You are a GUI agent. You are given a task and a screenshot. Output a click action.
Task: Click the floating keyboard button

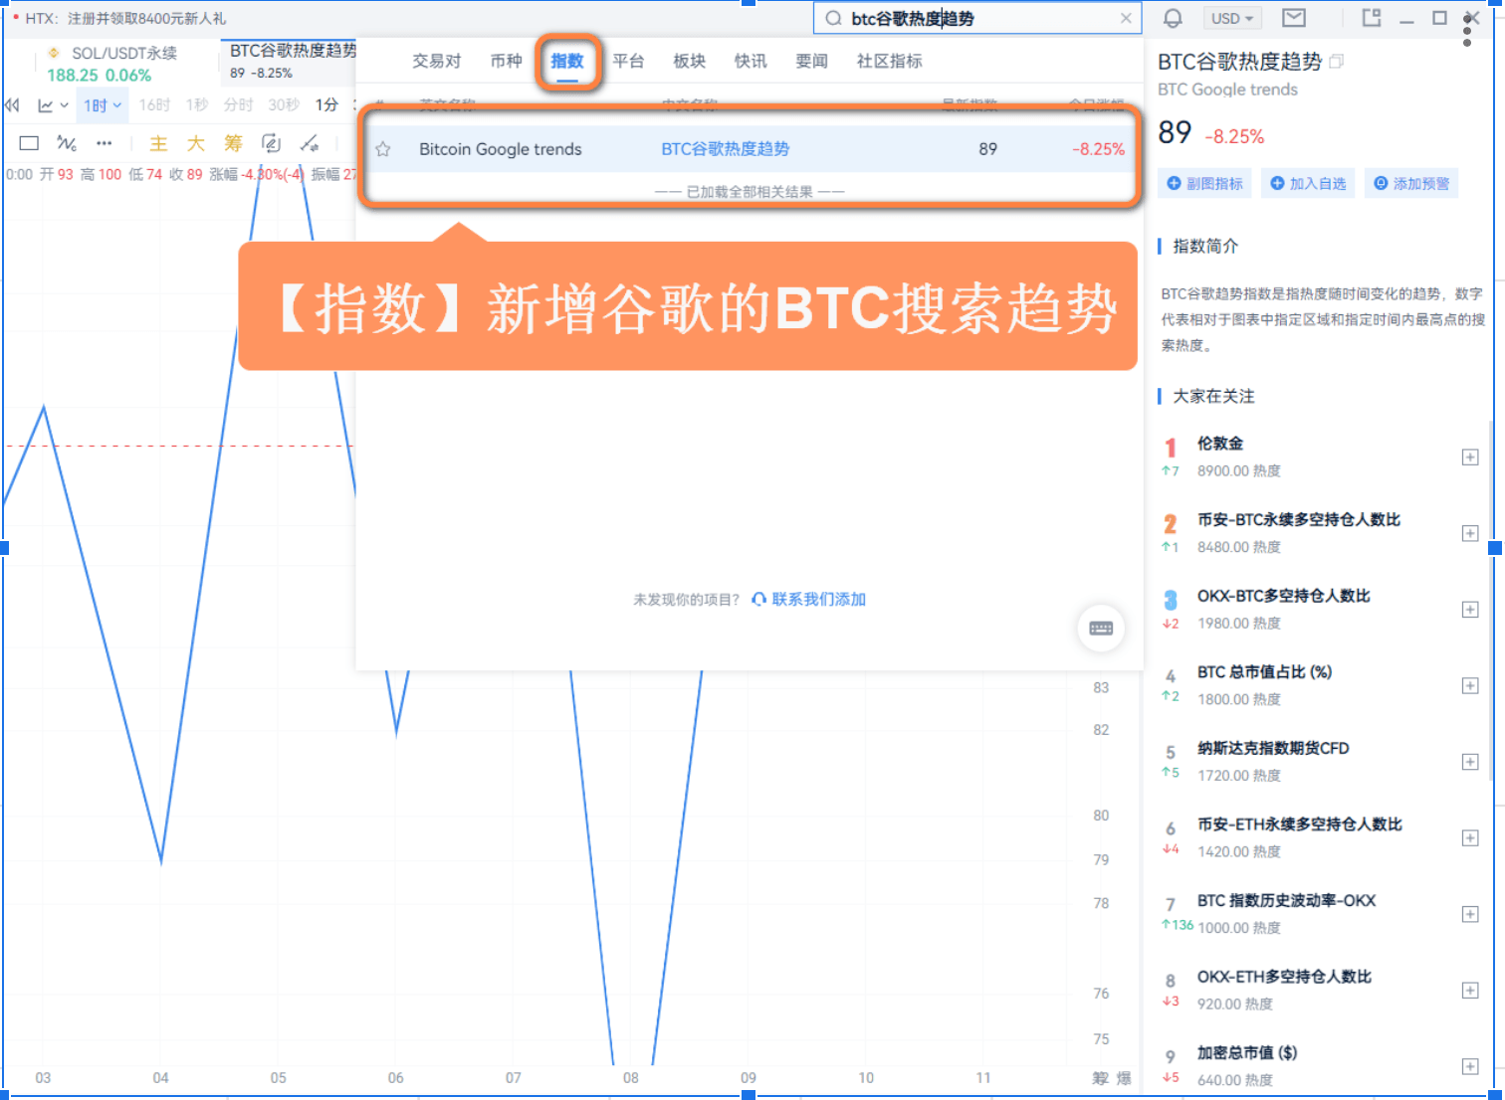[x=1101, y=629]
